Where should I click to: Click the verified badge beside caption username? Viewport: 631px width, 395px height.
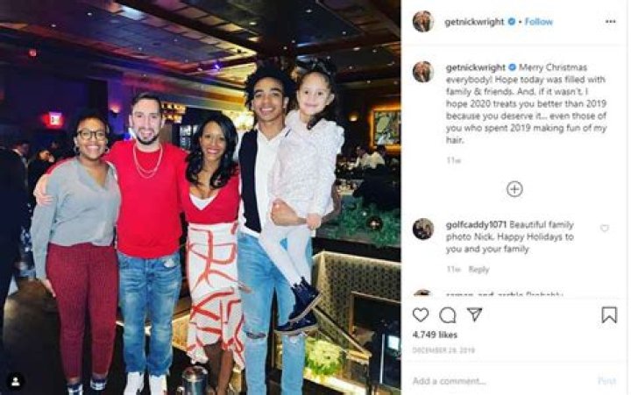click(x=513, y=67)
